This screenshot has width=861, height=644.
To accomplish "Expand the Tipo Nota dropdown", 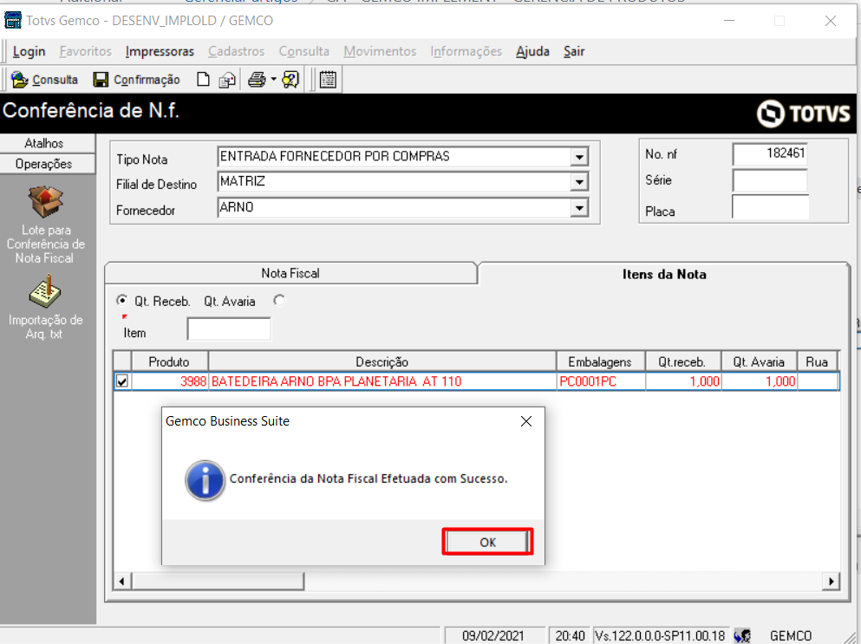I will click(579, 157).
